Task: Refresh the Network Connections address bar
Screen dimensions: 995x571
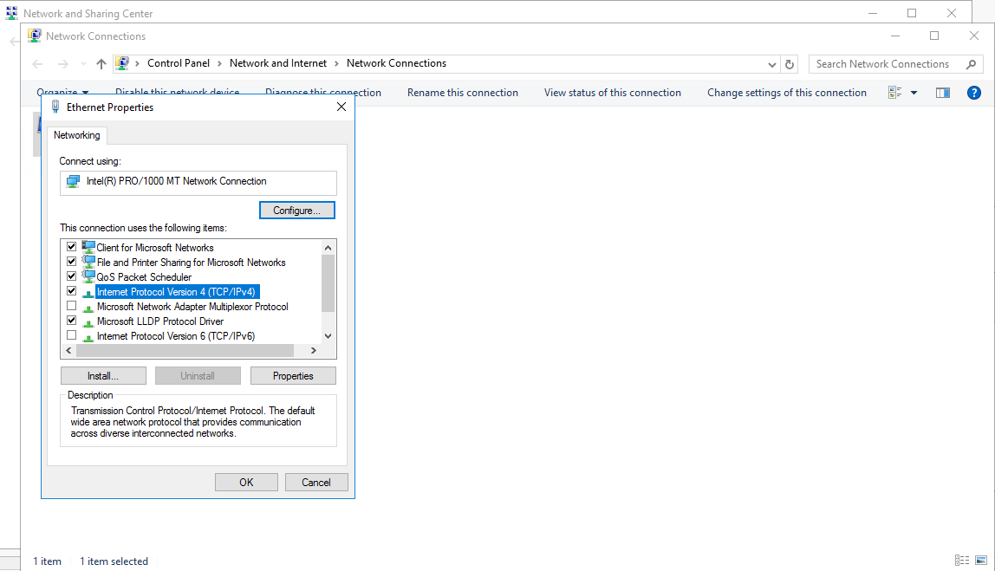Action: coord(790,64)
